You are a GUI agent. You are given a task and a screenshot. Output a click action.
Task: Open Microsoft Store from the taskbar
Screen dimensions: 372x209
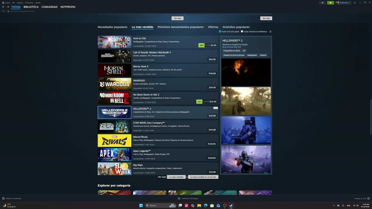(212, 206)
